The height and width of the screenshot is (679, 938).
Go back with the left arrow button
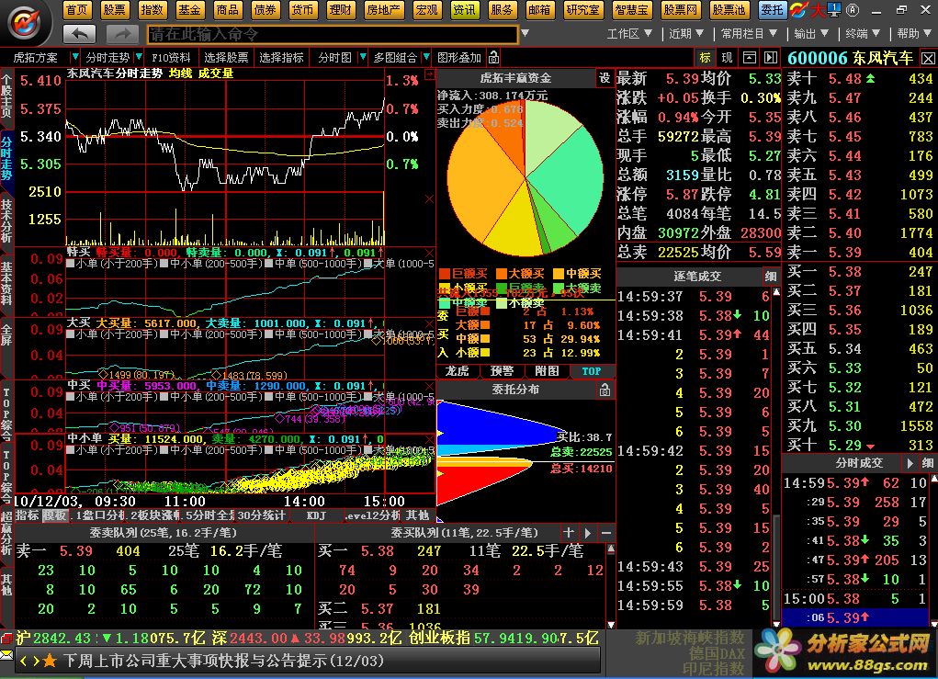(80, 34)
